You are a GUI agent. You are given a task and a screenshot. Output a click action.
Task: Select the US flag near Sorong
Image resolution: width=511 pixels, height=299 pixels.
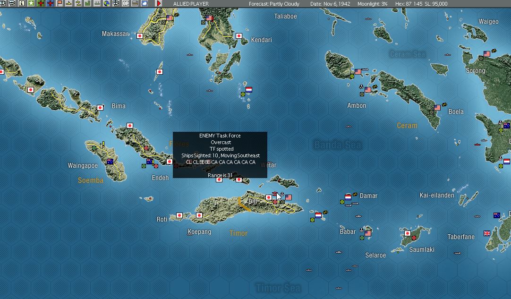(487, 54)
